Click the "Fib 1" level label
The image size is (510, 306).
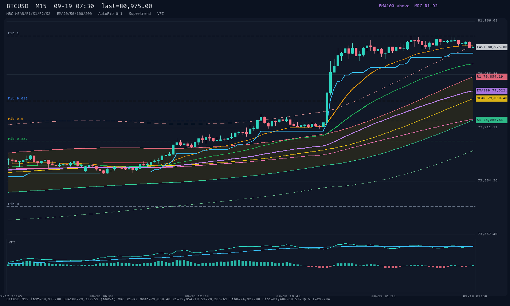pyautogui.click(x=13, y=33)
